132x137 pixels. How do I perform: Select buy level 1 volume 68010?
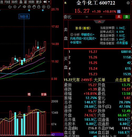pyautogui.click(x=126, y=52)
